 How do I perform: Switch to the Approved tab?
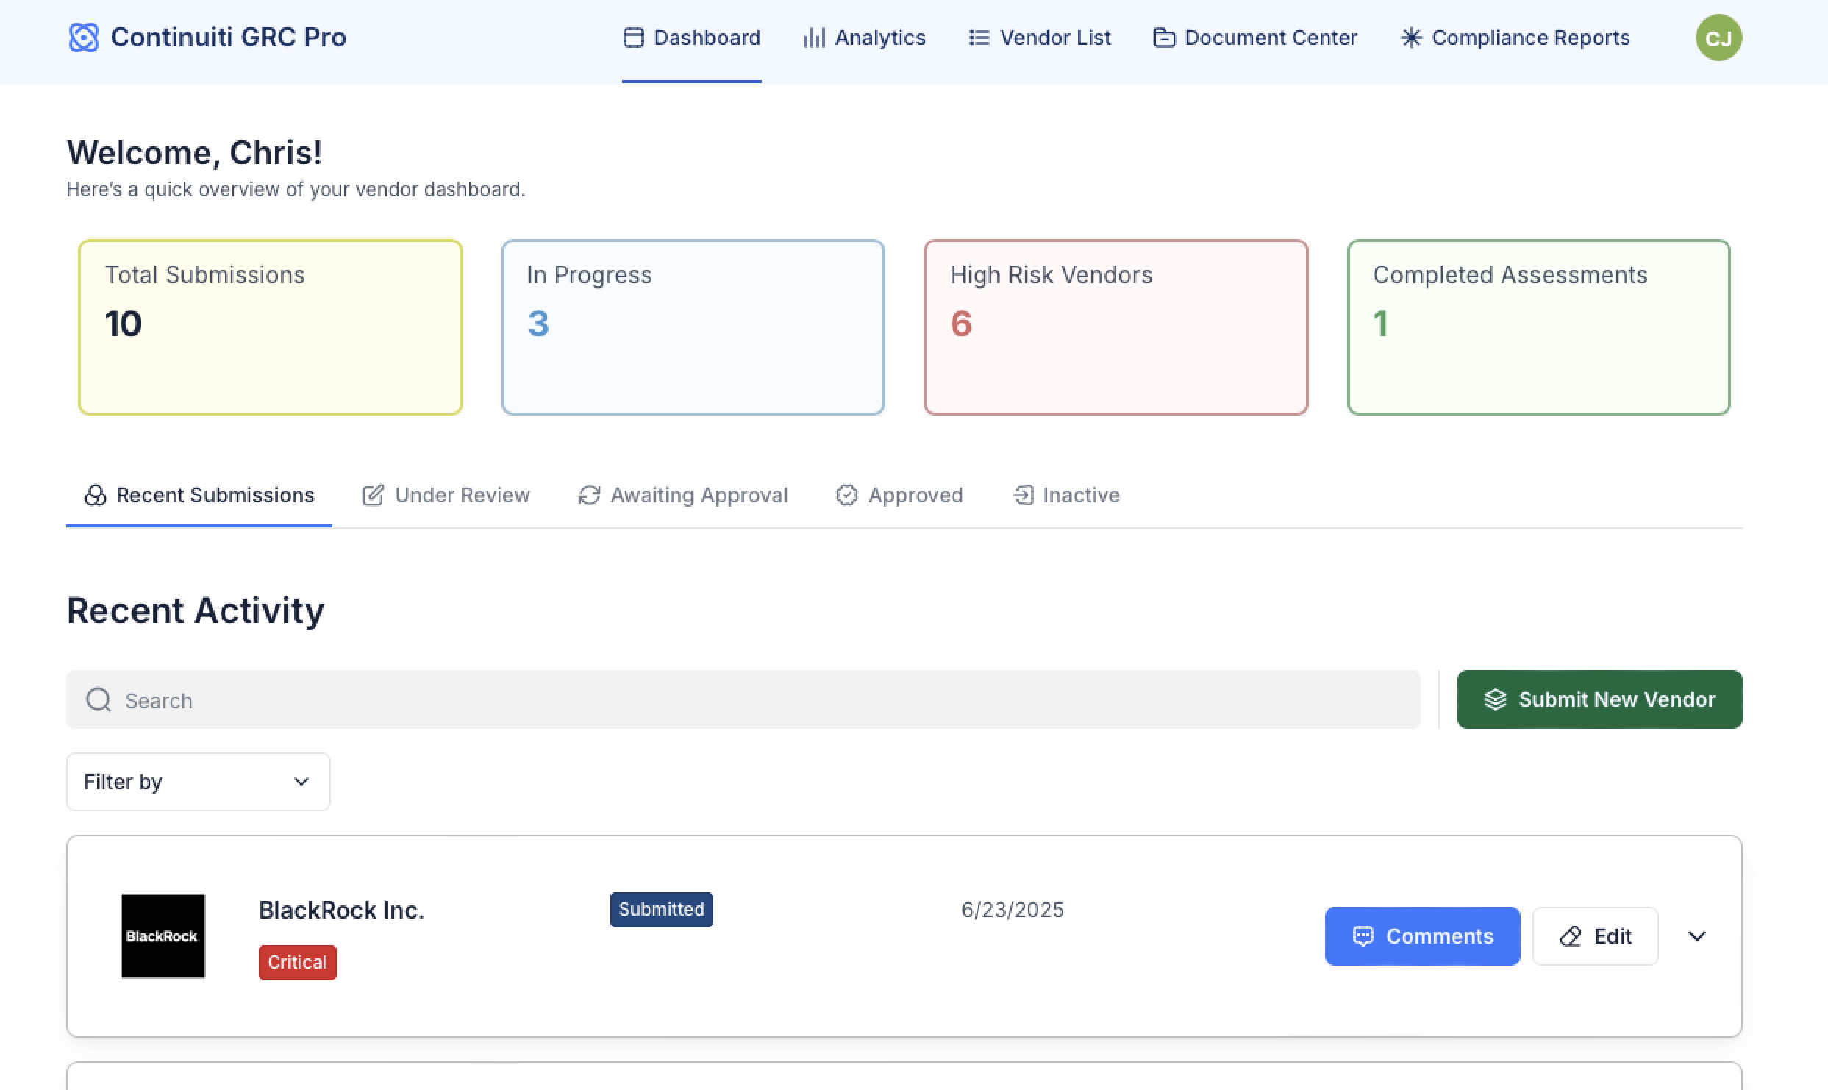pos(899,495)
